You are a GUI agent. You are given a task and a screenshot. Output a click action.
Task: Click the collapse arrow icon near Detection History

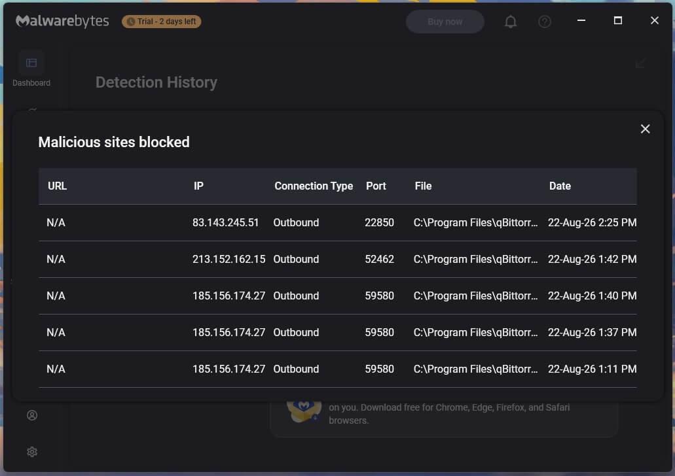click(640, 63)
